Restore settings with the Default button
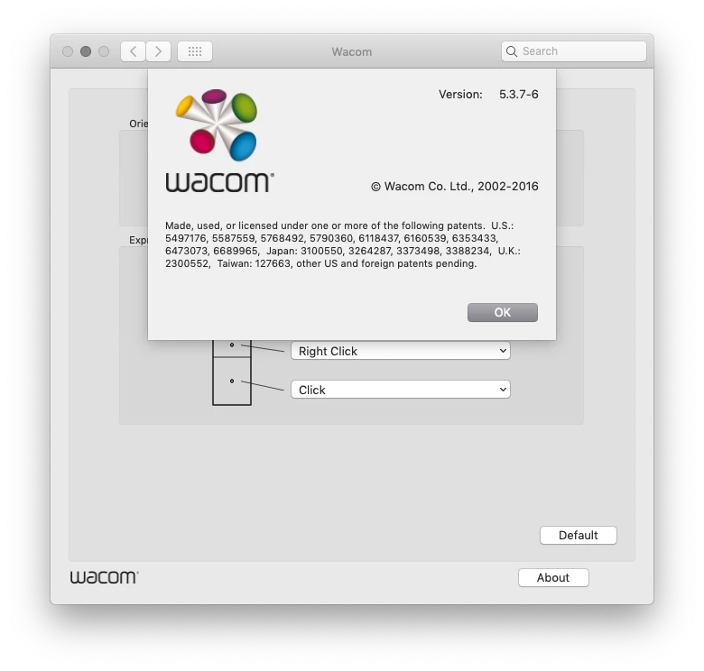 579,535
